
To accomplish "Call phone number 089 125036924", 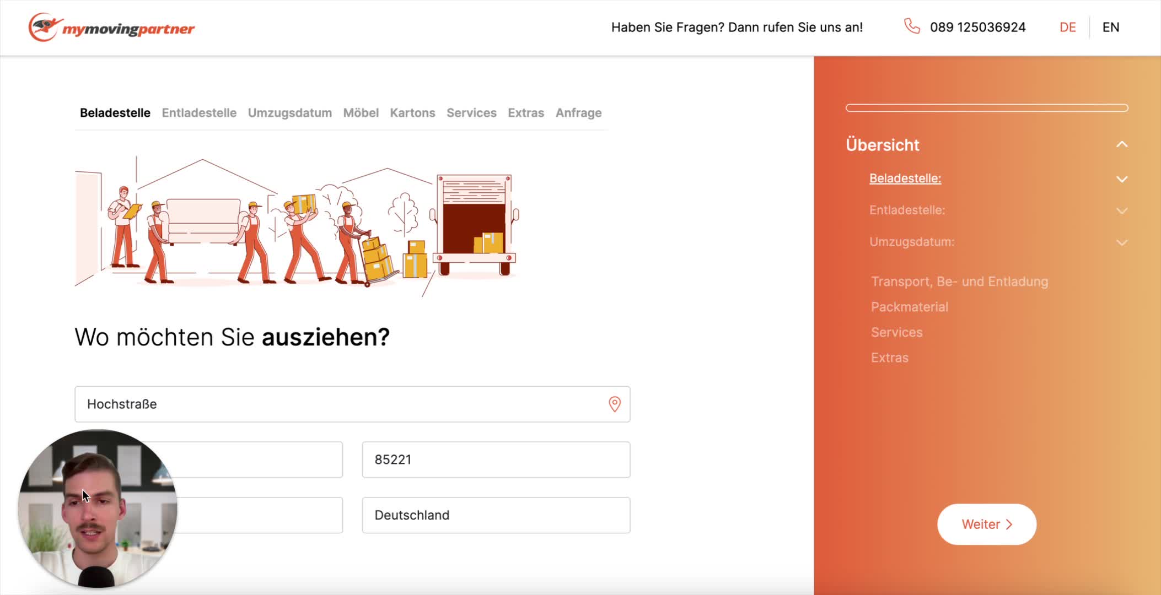I will 977,27.
